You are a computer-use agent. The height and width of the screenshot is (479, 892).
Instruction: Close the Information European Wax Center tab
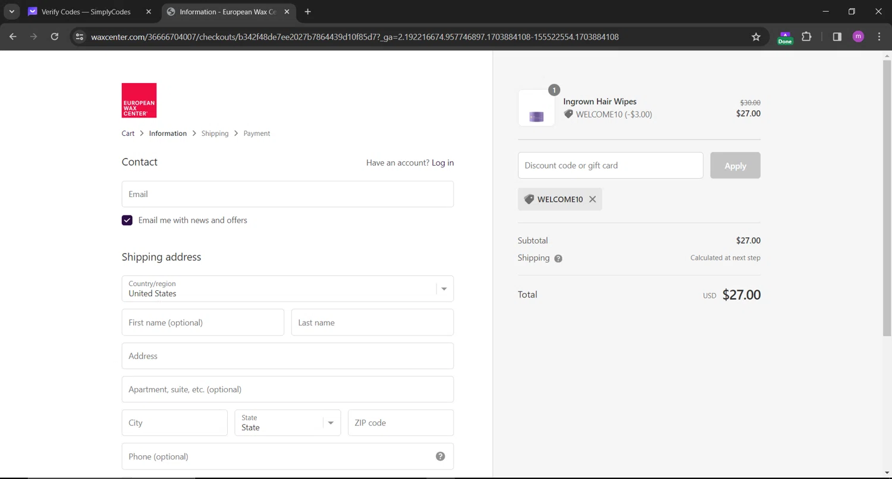[x=287, y=12]
